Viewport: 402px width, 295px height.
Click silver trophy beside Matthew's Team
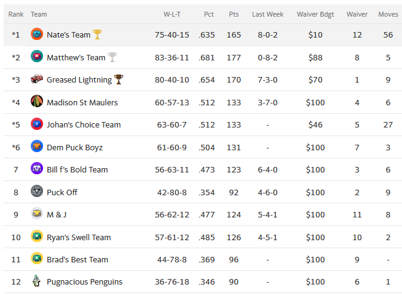click(x=112, y=57)
